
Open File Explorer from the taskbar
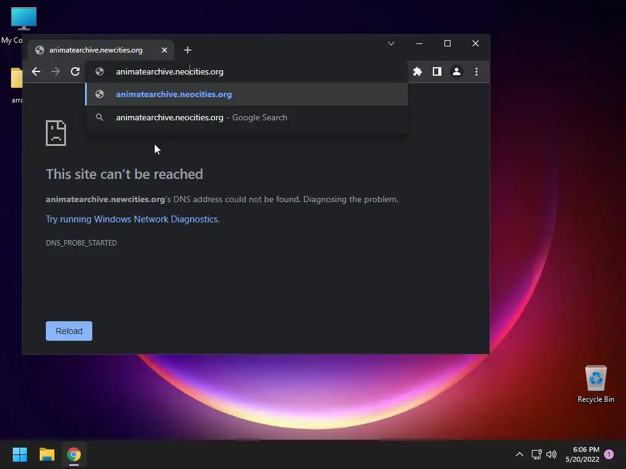click(46, 454)
